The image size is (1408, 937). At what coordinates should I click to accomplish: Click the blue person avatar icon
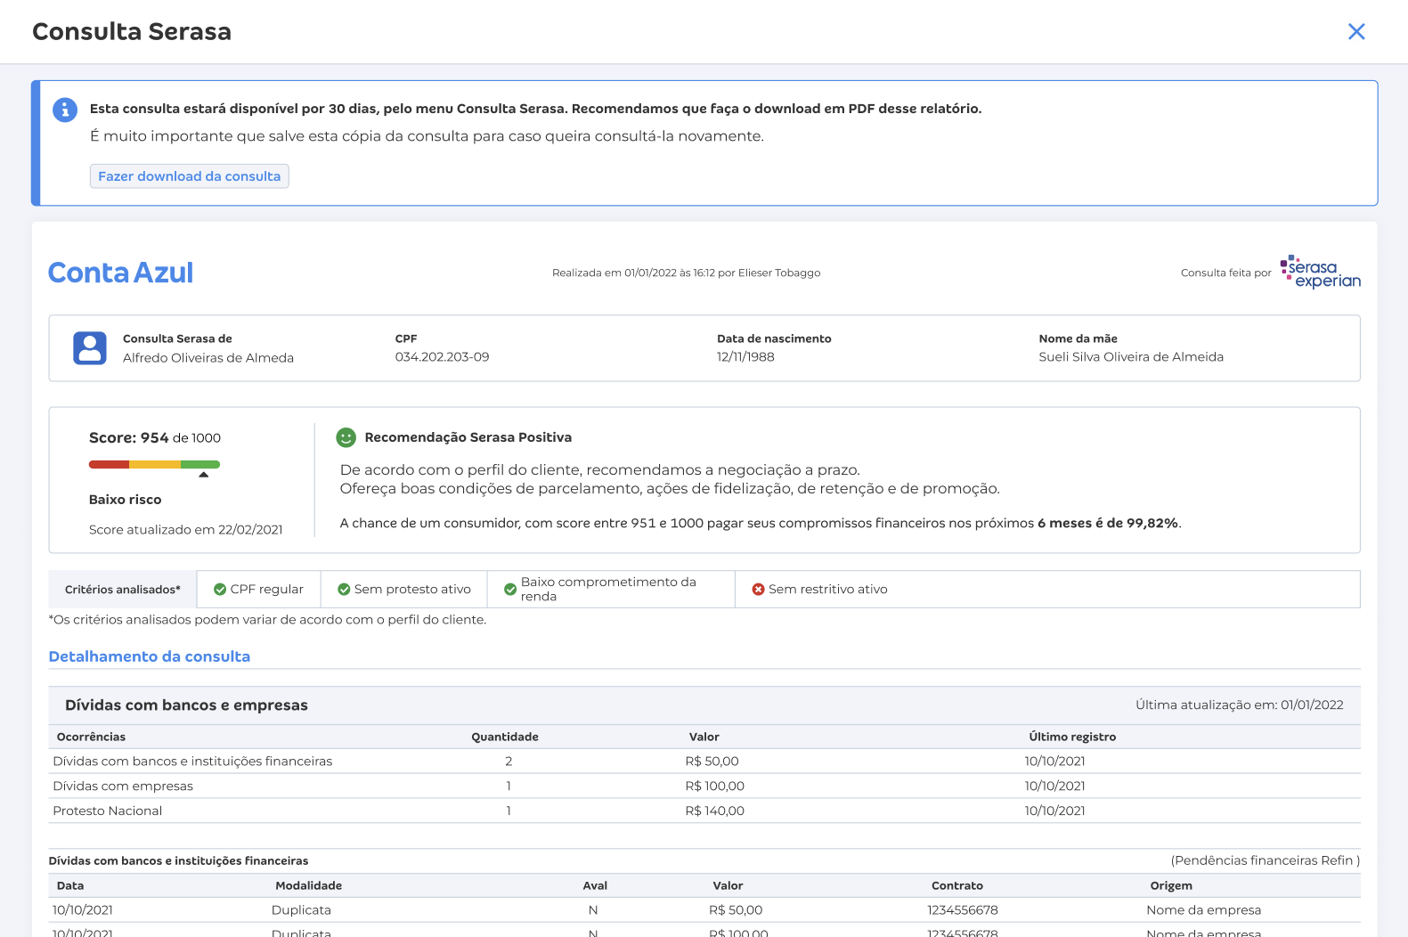click(x=90, y=348)
